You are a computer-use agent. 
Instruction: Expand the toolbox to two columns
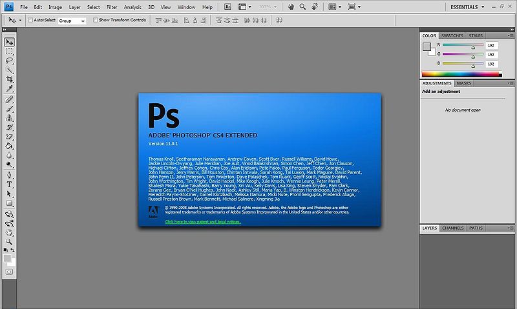point(5,30)
